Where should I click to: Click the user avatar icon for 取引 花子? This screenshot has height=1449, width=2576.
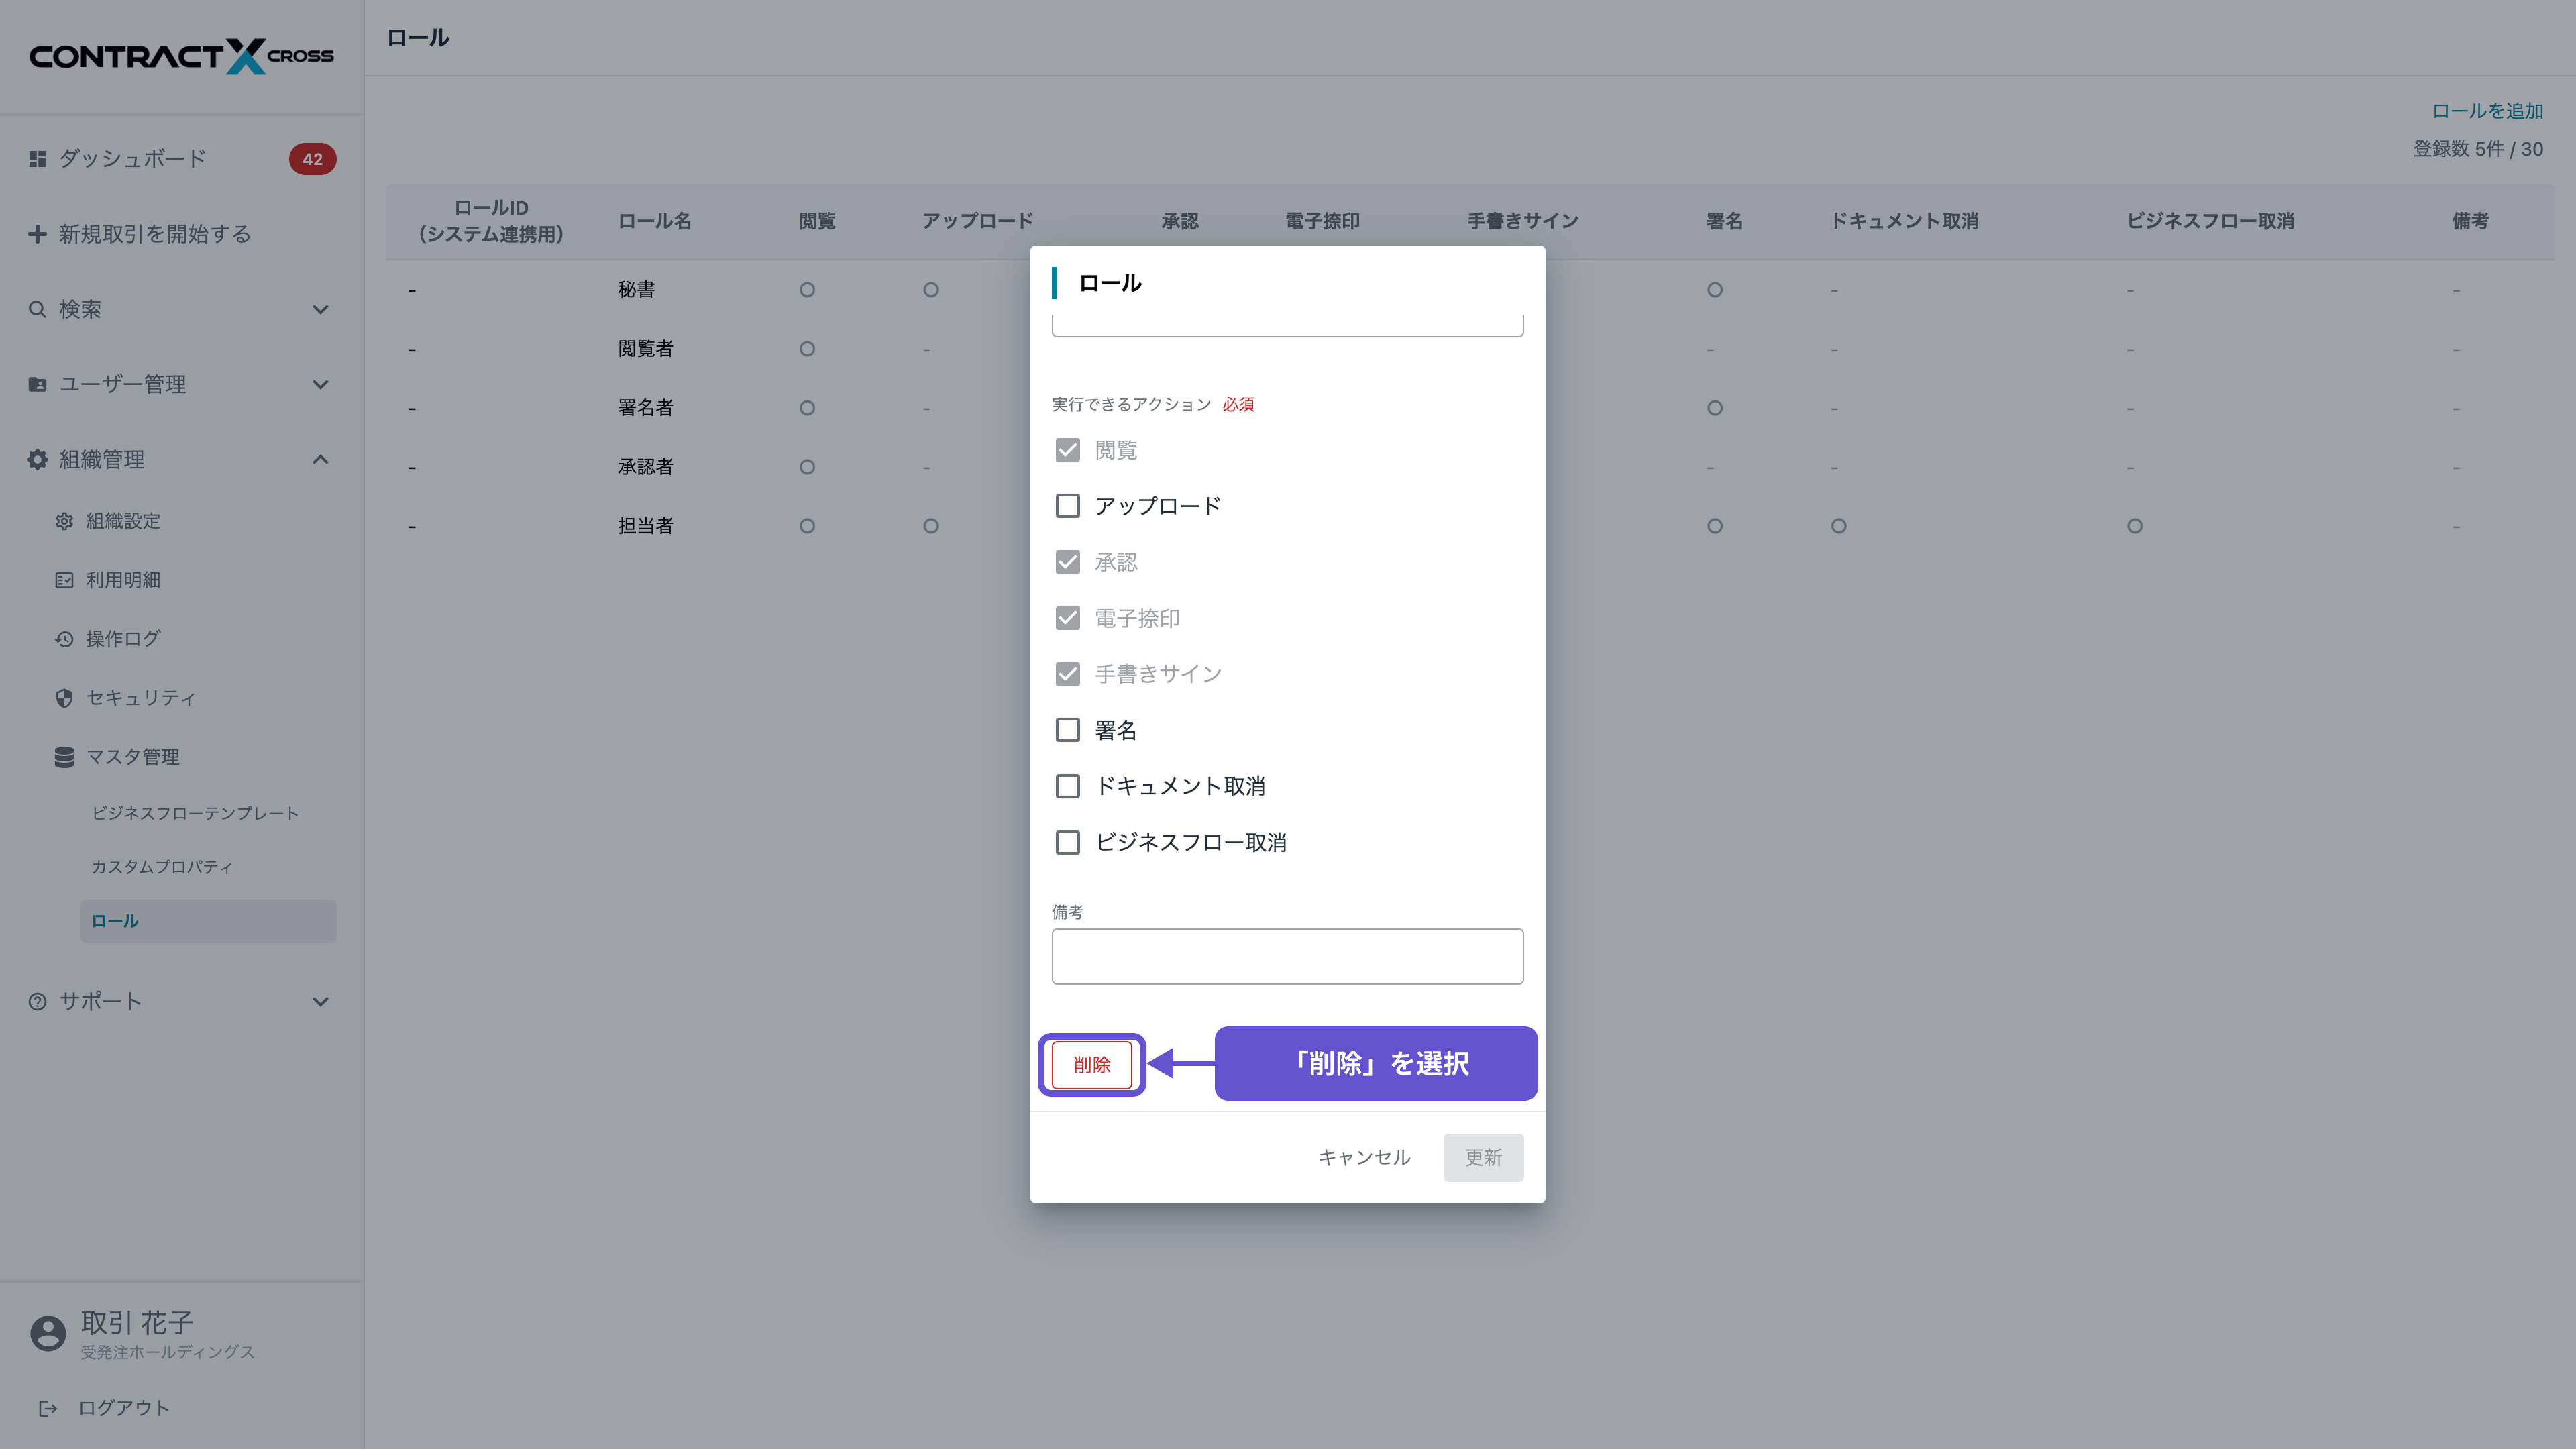pos(47,1333)
